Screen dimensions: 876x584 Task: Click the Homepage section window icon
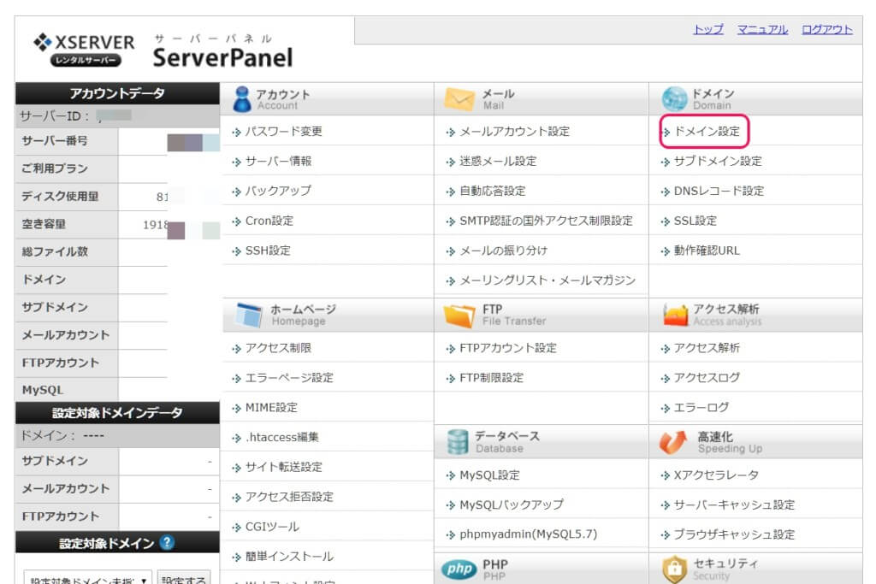click(x=249, y=315)
